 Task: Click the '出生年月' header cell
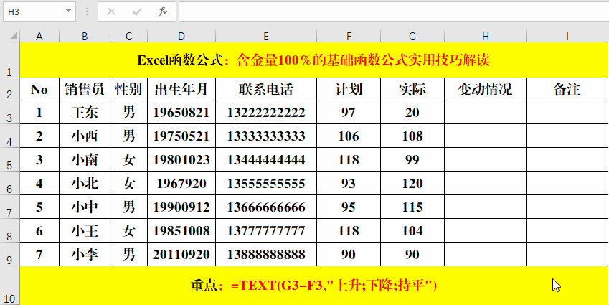click(181, 90)
